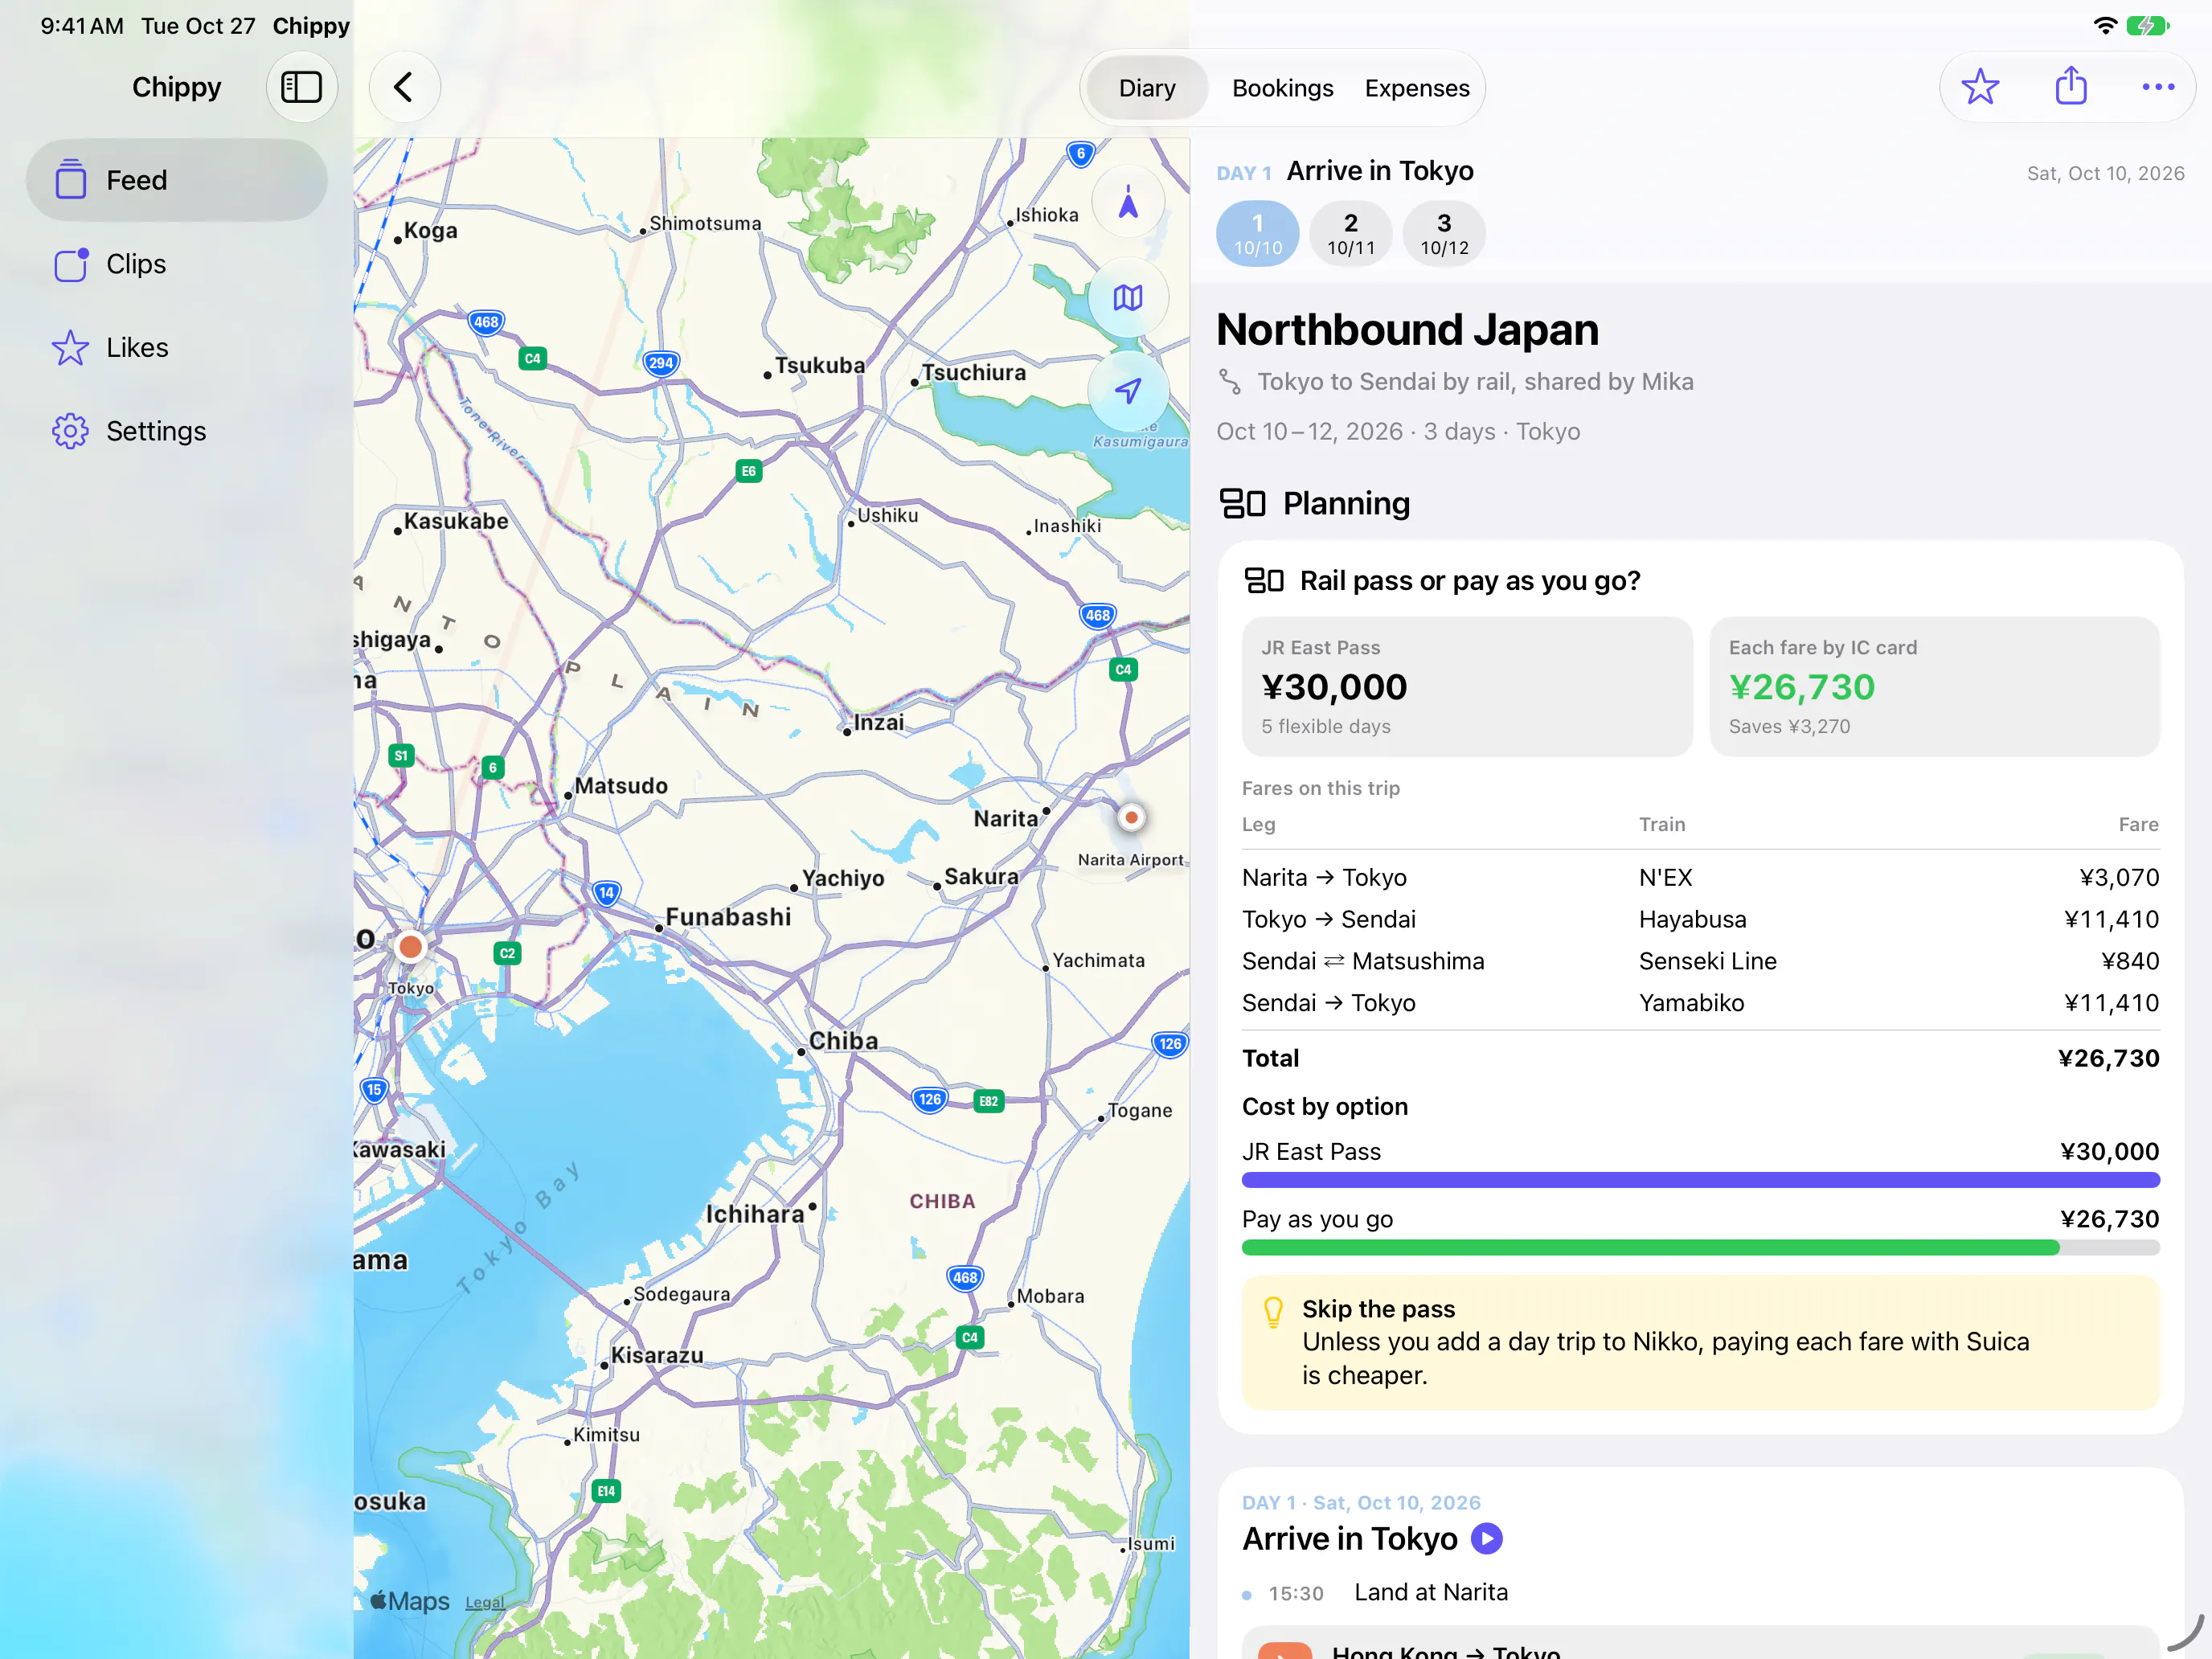Select day 1 chip 10/10
The image size is (2212, 1659).
pyautogui.click(x=1257, y=233)
